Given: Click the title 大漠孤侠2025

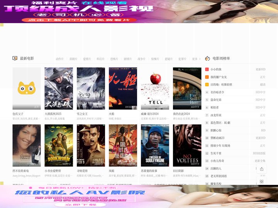Looking at the screenshot, I should (53, 114).
